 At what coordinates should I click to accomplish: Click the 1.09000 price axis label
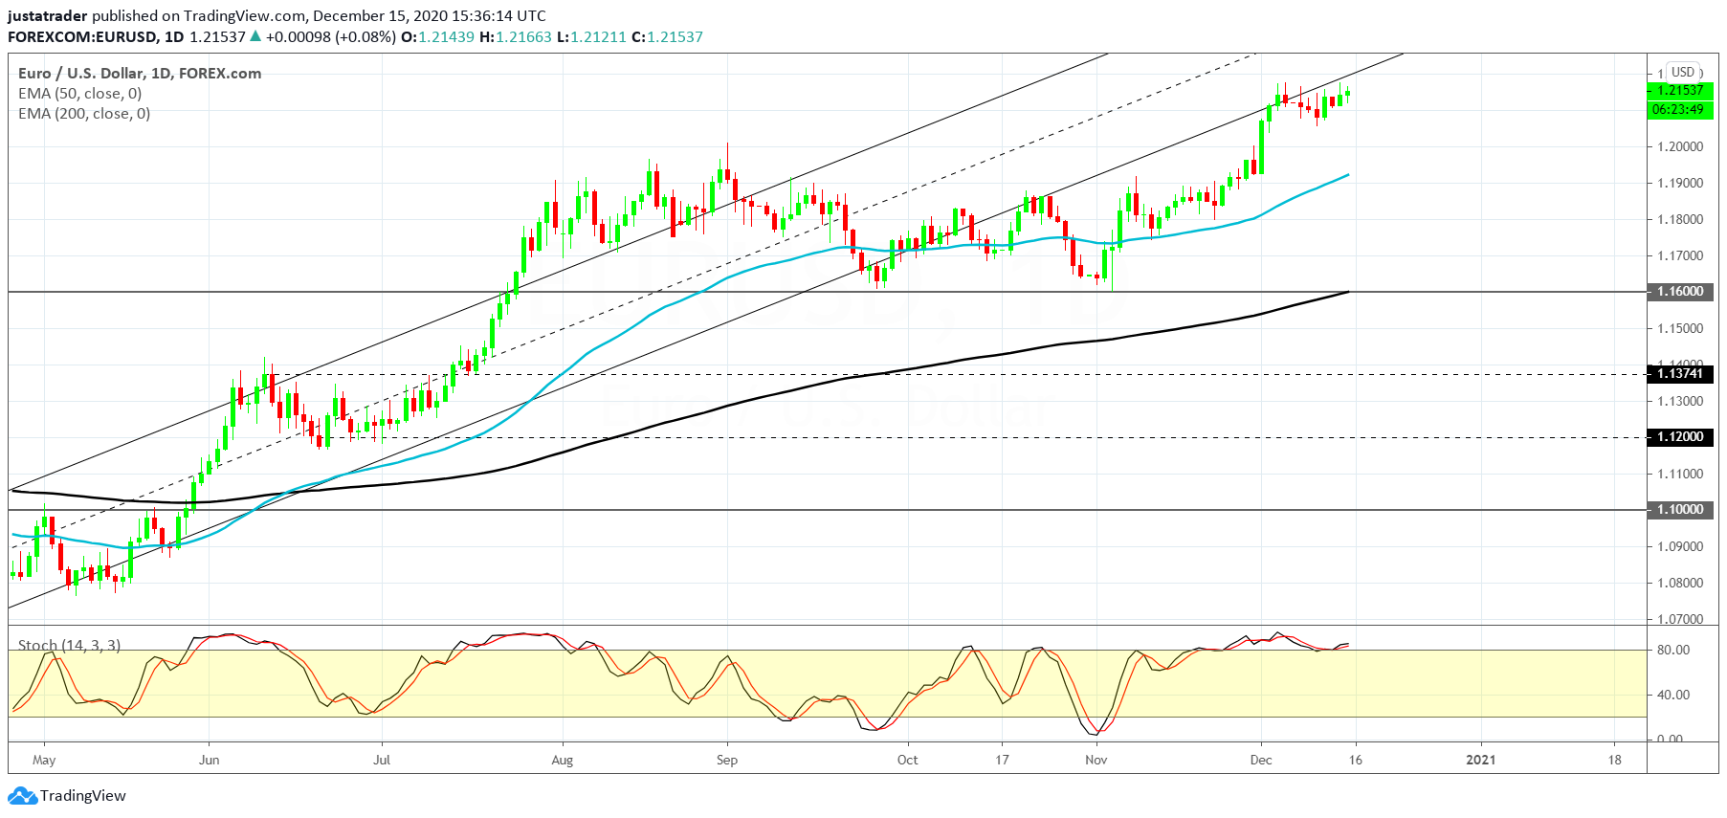click(x=1680, y=546)
